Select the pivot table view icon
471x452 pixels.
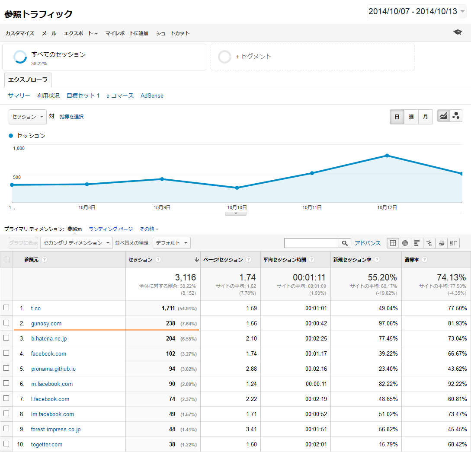tap(453, 243)
